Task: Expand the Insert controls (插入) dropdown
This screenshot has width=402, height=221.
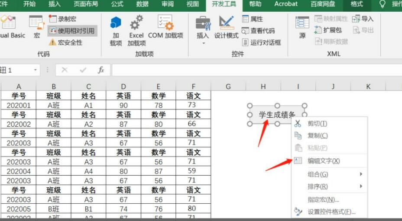Action: click(x=203, y=43)
